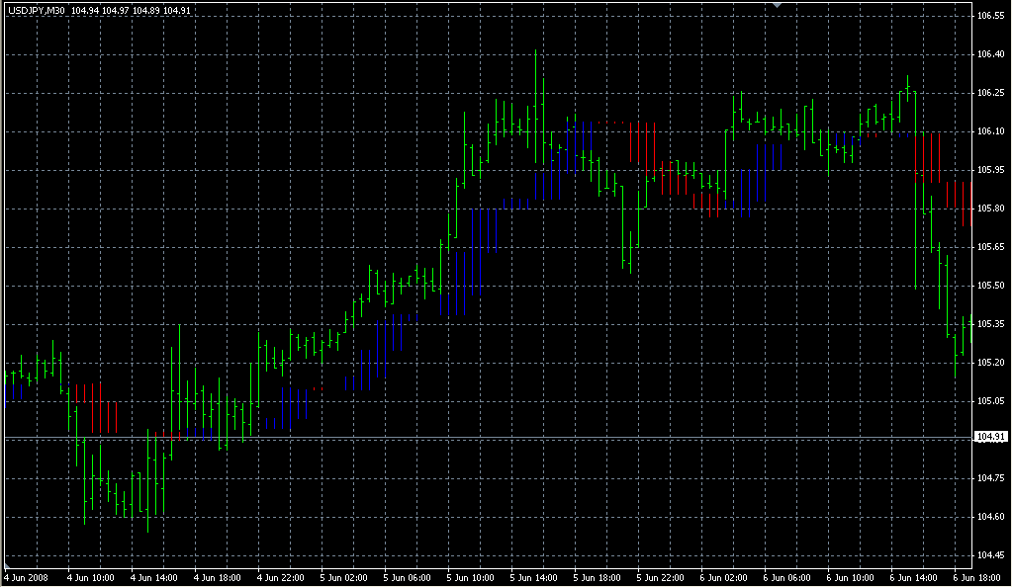Click the 106.40 price axis label
Screen dimensions: 1013x587
point(990,54)
